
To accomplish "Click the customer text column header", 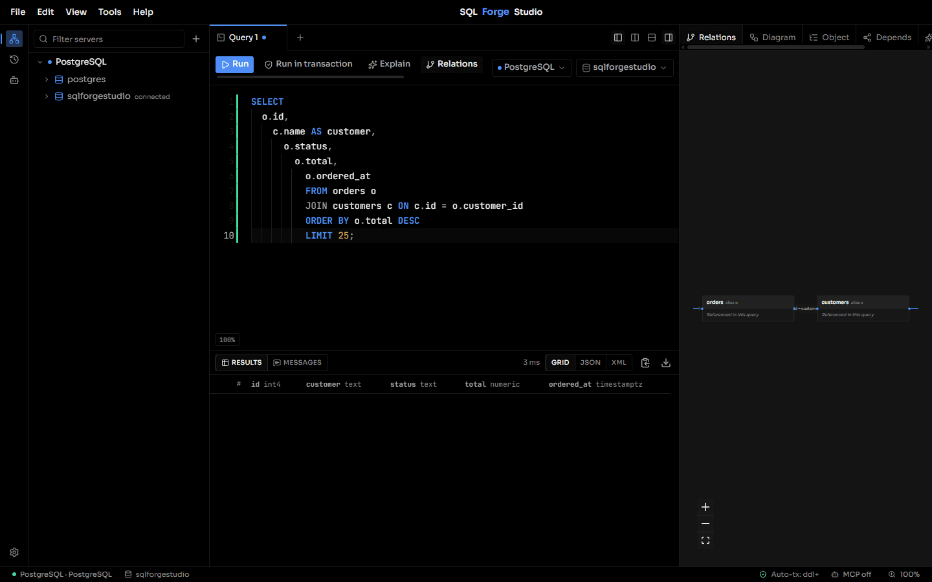I will (333, 384).
